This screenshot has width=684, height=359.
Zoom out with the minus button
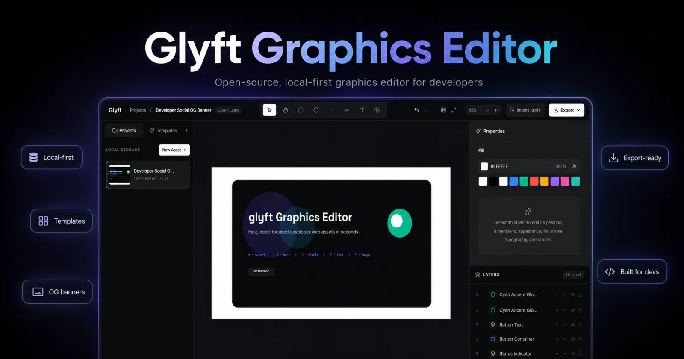coord(487,110)
